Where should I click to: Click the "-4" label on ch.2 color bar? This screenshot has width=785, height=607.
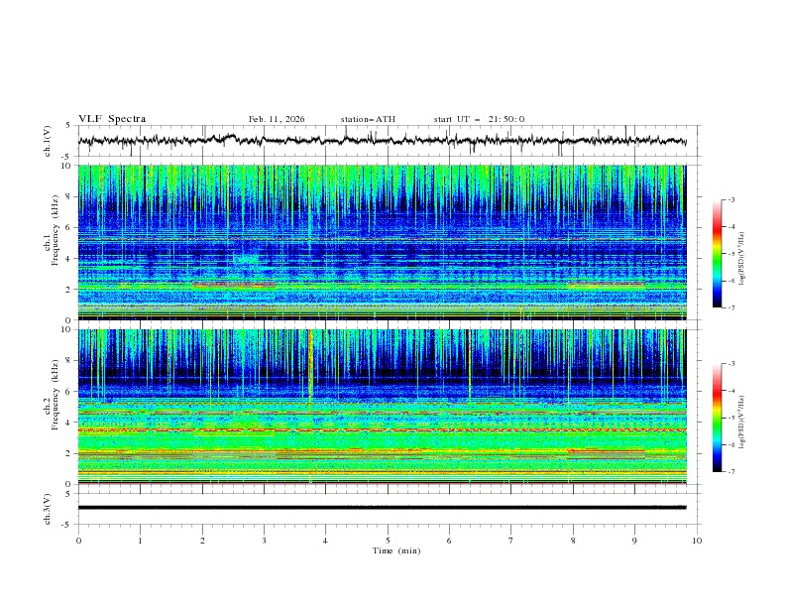pyautogui.click(x=730, y=391)
